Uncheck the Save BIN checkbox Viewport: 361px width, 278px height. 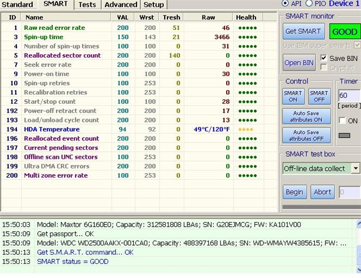point(324,58)
